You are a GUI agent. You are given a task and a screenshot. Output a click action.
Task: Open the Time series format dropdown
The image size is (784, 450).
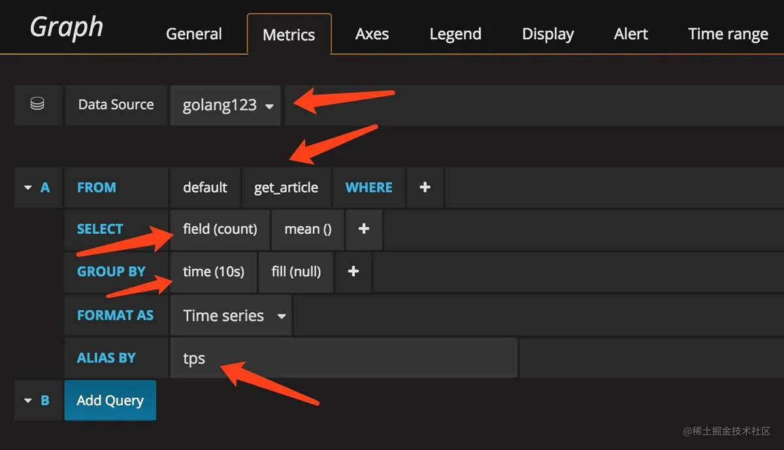coord(231,315)
